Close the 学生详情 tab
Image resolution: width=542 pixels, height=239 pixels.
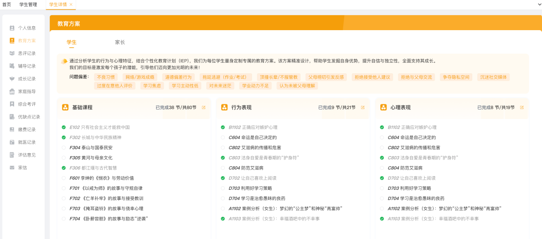tap(71, 5)
